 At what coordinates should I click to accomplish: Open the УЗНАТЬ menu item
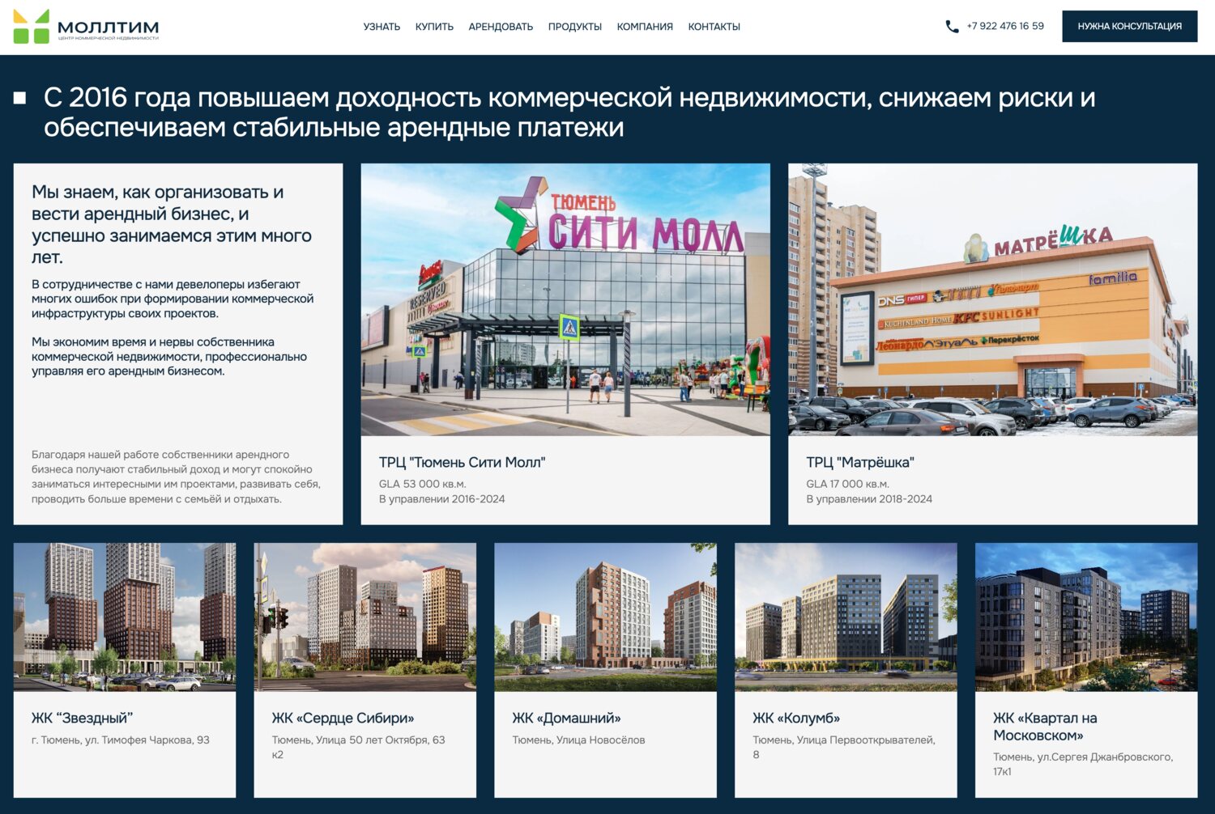click(382, 27)
